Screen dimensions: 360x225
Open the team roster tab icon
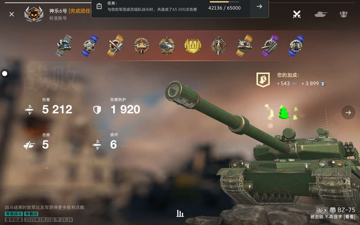344,14
